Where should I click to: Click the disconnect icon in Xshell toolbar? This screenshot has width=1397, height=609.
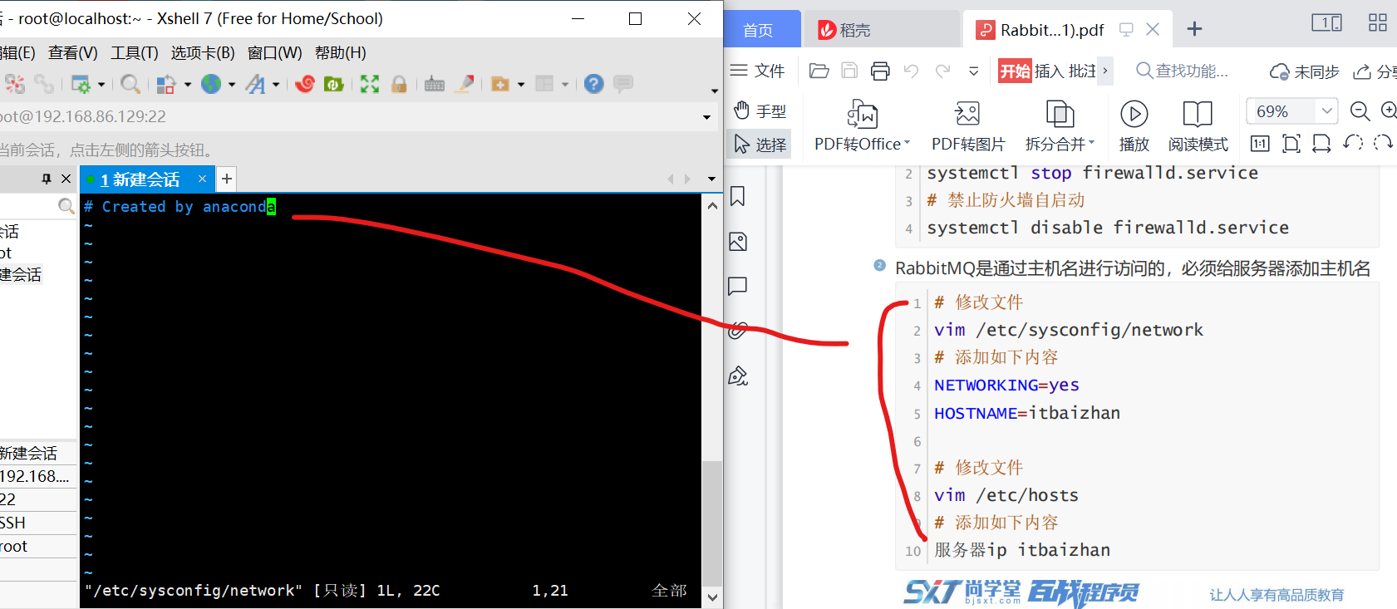click(x=15, y=84)
